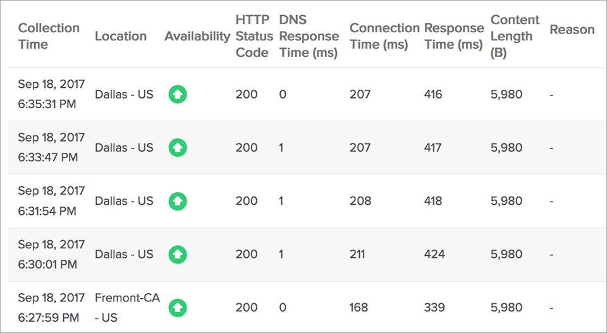Image resolution: width=607 pixels, height=333 pixels.
Task: Sort by the Collection Time column header
Action: (49, 36)
